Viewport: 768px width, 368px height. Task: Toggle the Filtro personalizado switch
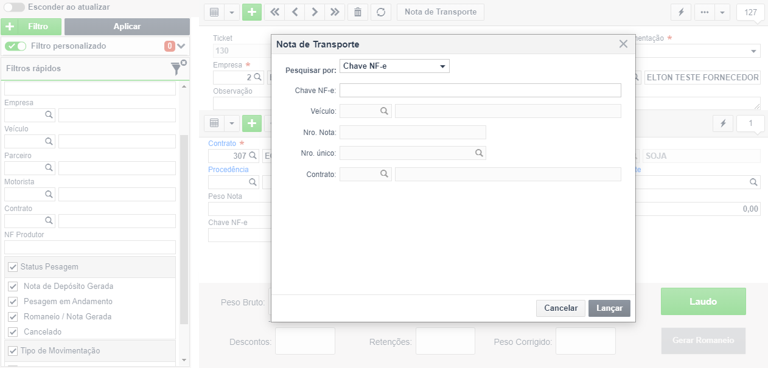pos(16,46)
